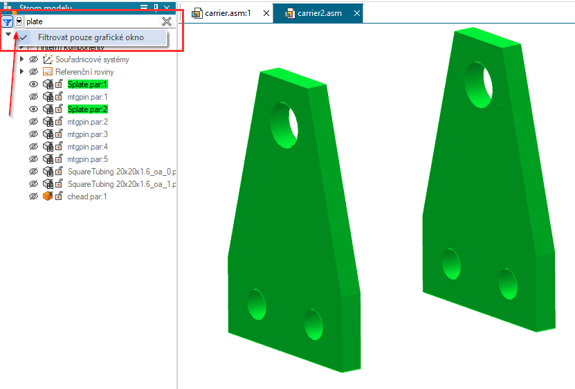
Task: Click the search field containing 'plate'
Action: point(90,21)
